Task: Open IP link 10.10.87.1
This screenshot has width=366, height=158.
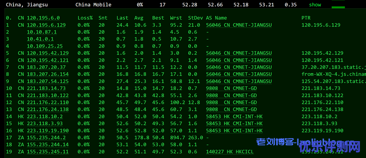Action: click(42, 32)
